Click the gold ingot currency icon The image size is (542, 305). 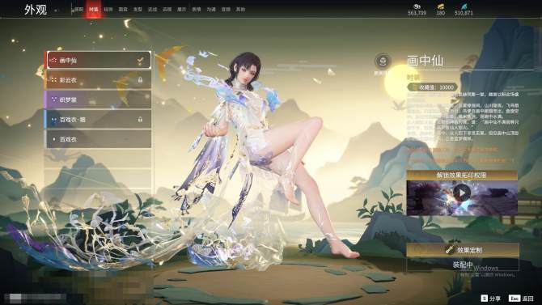tap(440, 6)
